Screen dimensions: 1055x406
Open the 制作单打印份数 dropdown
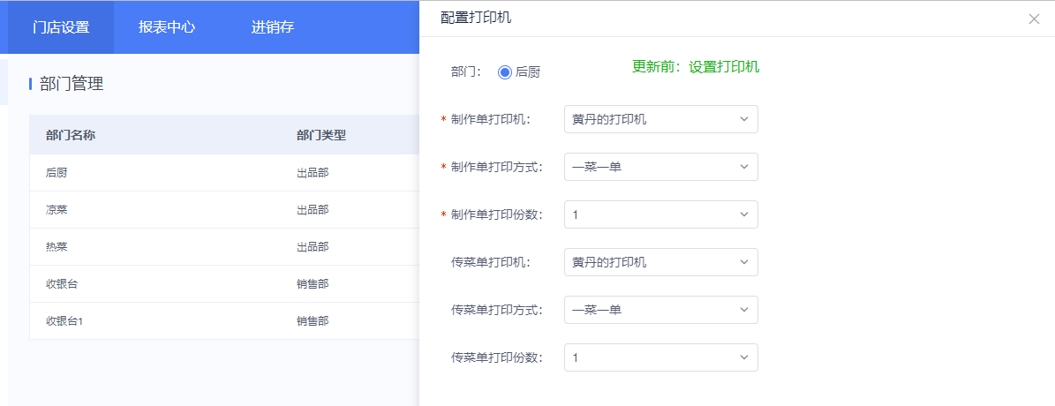[660, 214]
